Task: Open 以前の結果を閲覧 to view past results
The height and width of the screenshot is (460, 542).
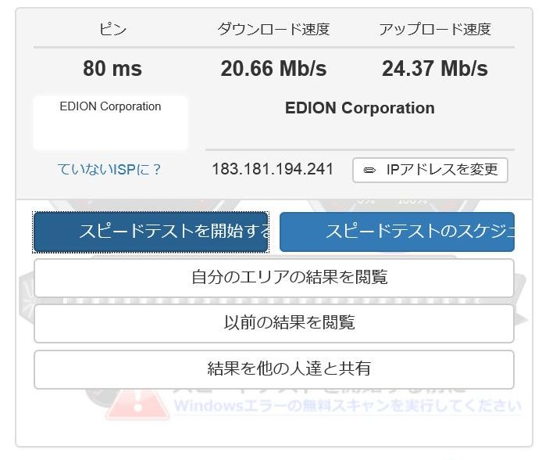Action: pos(274,323)
